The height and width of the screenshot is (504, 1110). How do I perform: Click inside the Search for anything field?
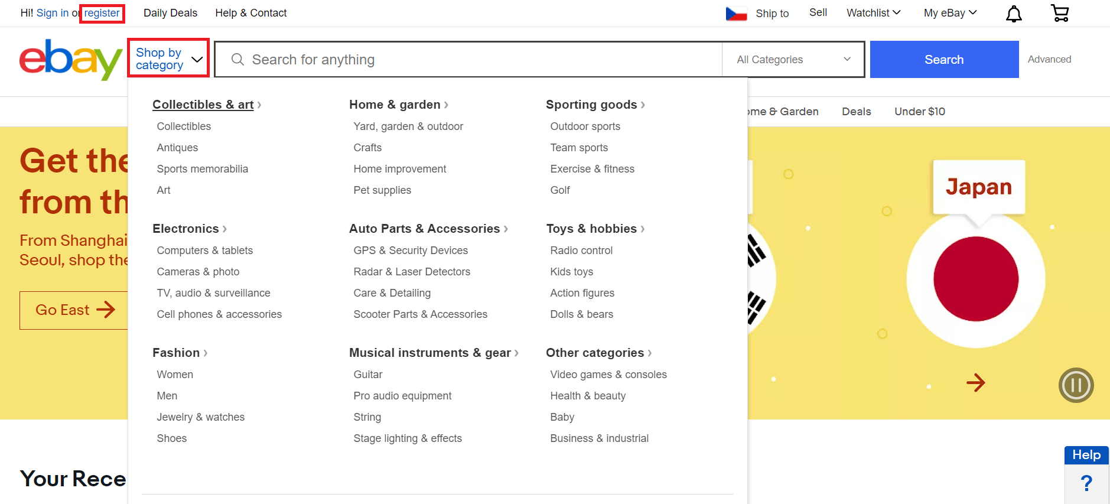pos(414,59)
